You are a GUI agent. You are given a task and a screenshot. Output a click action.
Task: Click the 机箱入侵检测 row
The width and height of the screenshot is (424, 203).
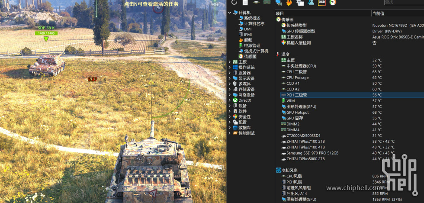(x=352, y=43)
